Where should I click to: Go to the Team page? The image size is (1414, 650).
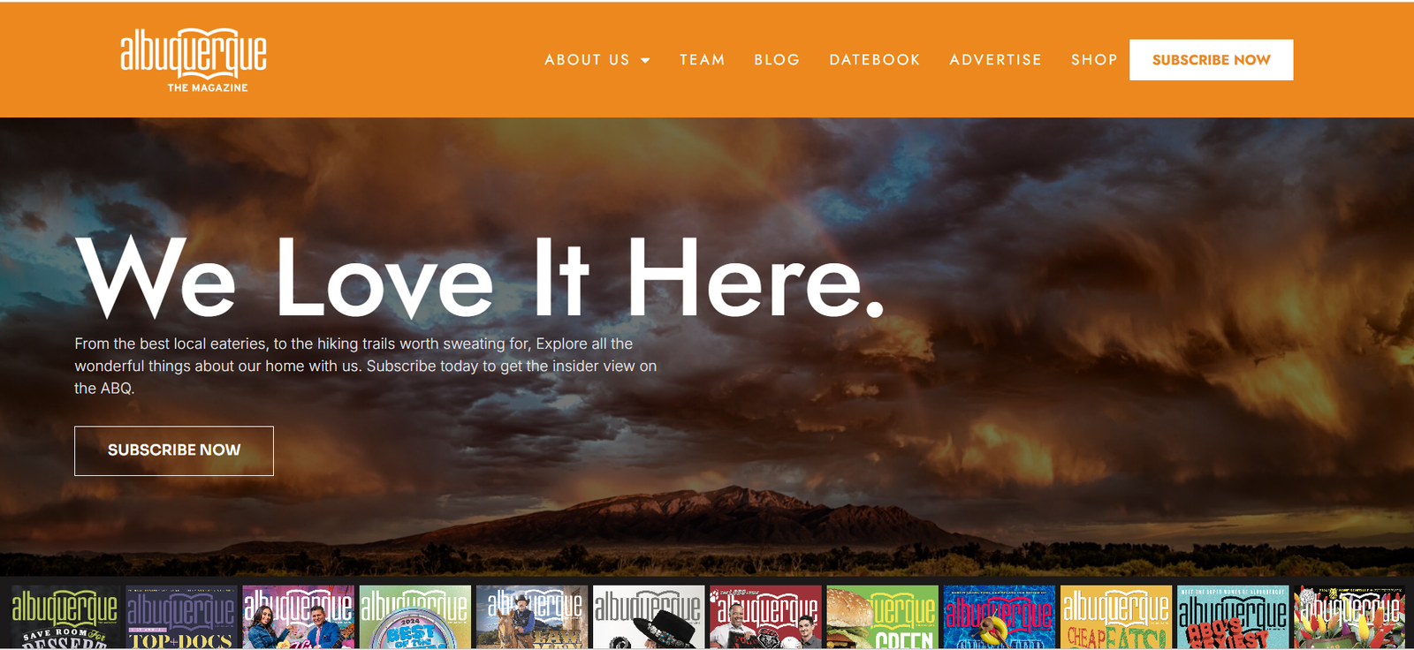pyautogui.click(x=702, y=60)
